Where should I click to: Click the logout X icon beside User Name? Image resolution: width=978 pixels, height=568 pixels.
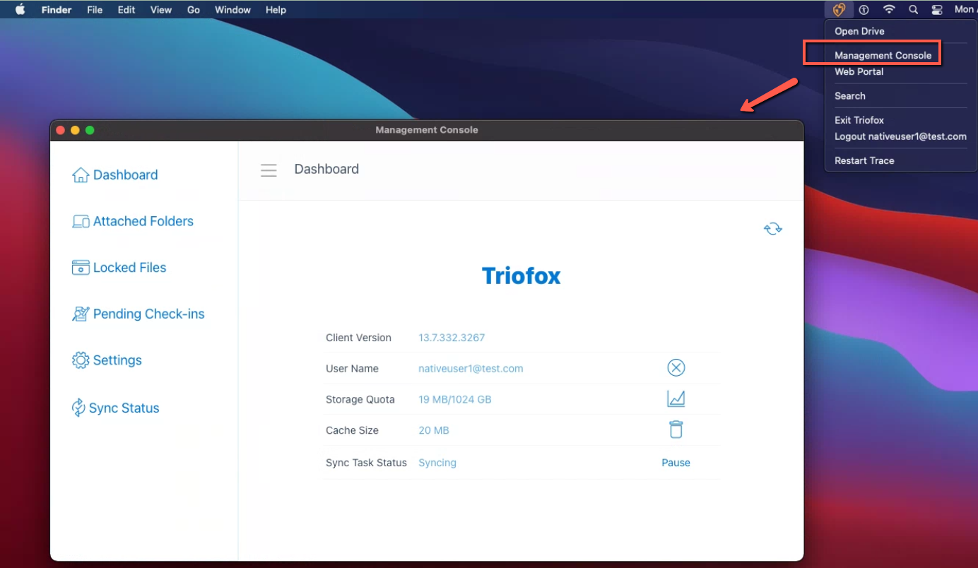[x=676, y=368]
